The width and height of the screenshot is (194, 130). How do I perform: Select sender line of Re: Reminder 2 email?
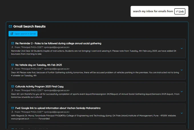42,47
